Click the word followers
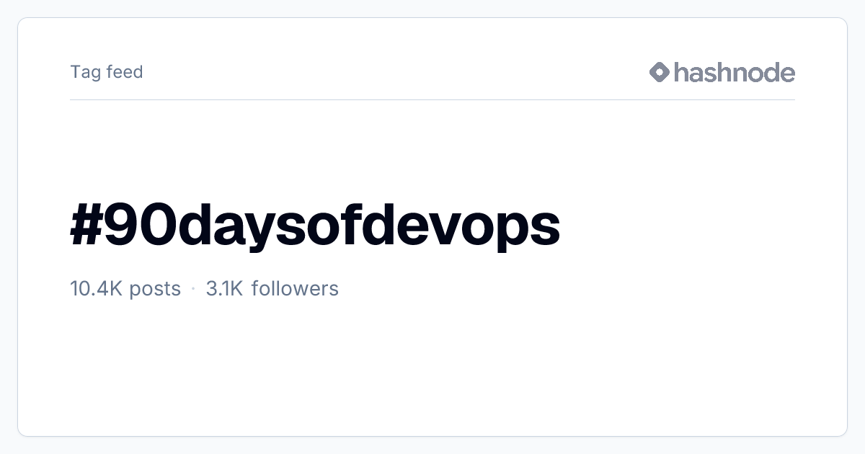865x454 pixels. click(x=295, y=289)
